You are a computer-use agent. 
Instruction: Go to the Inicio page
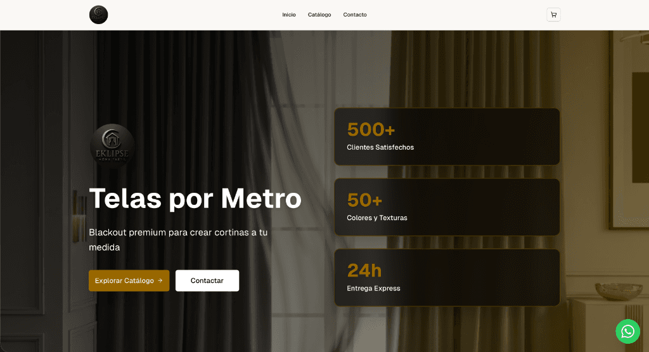[289, 15]
